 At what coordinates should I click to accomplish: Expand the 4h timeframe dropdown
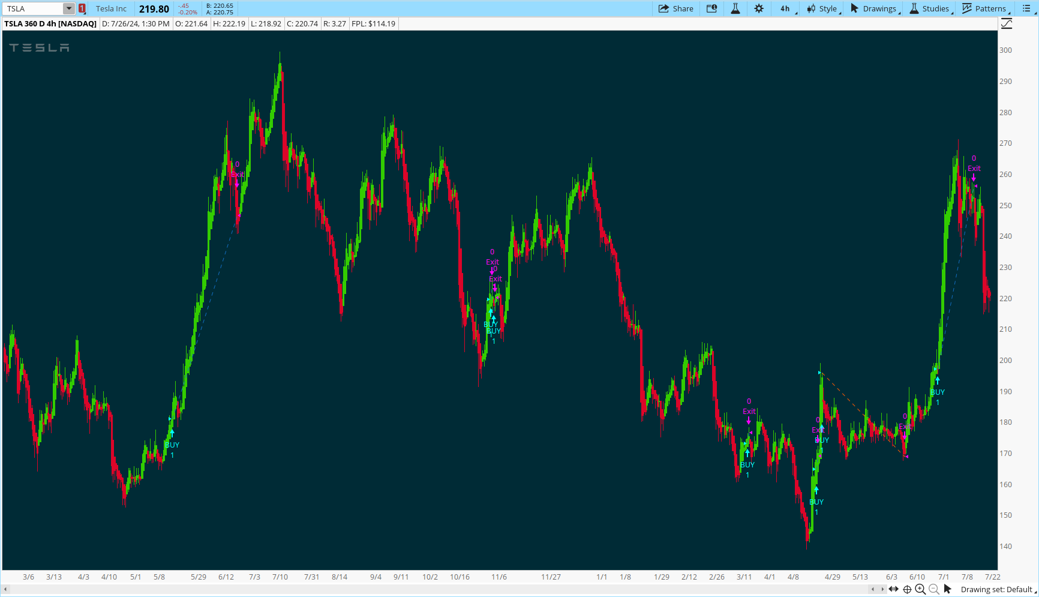[786, 8]
